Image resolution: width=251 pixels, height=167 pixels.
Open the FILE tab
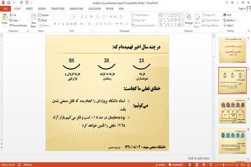(5, 9)
